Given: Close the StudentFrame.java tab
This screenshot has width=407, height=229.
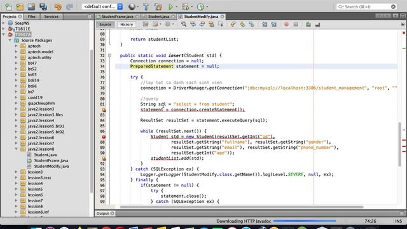Looking at the screenshot, I should pyautogui.click(x=137, y=17).
